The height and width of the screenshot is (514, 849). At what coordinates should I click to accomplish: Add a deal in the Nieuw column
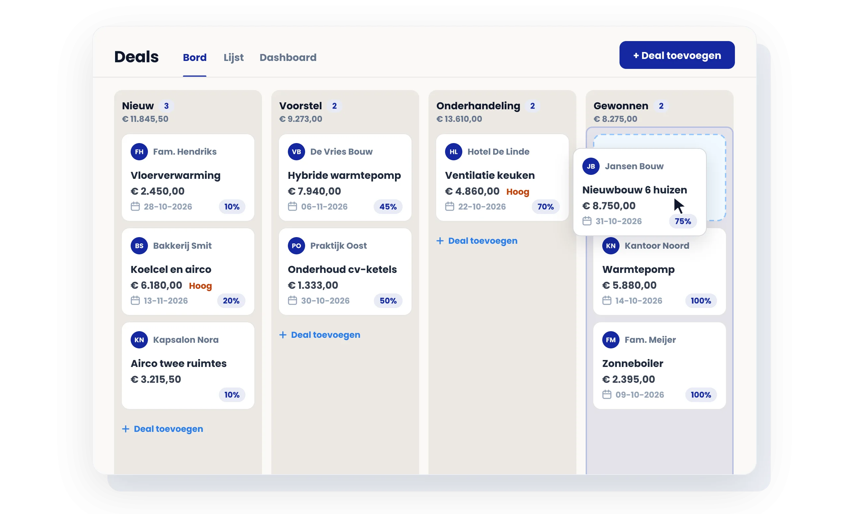[163, 429]
